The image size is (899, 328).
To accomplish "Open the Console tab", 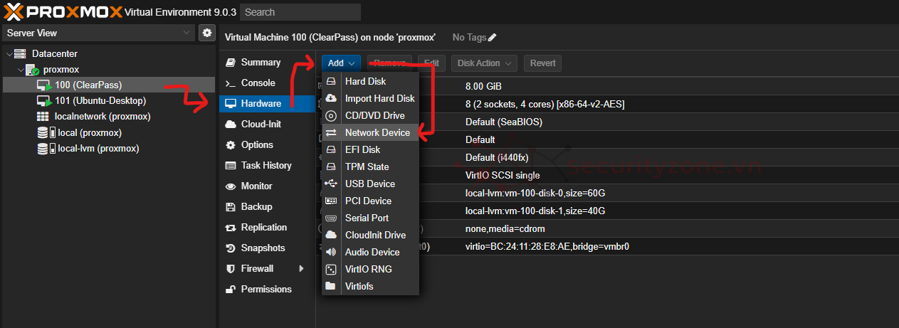I will 258,83.
